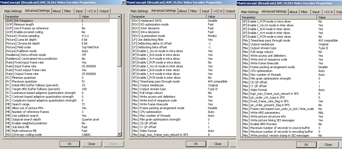Click Value column header in middle window
This screenshot has height=149, width=342.
(x=221, y=17)
